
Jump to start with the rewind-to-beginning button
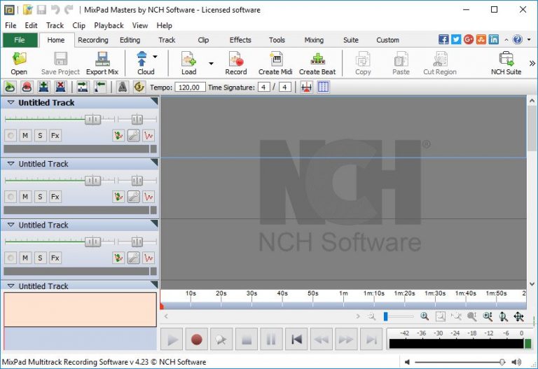(x=296, y=340)
